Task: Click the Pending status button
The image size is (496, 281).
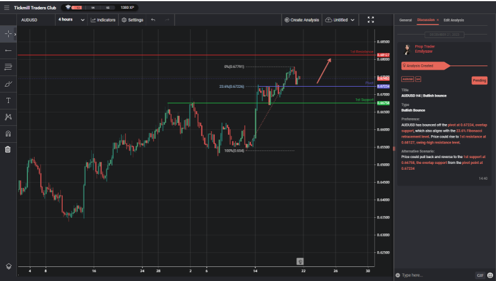Action: [x=479, y=81]
